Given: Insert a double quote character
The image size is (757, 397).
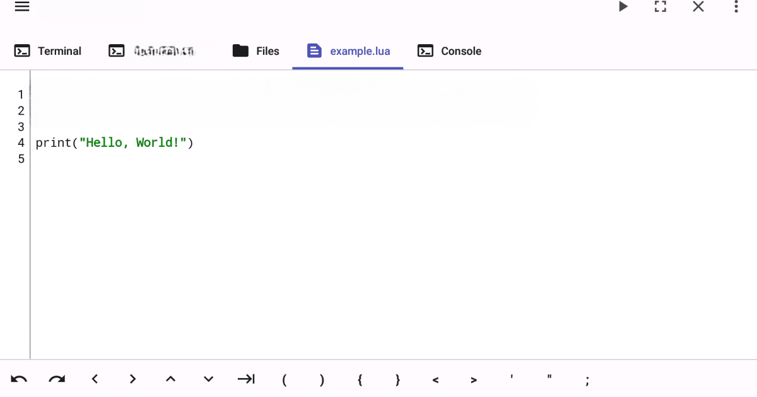Looking at the screenshot, I should tap(549, 379).
